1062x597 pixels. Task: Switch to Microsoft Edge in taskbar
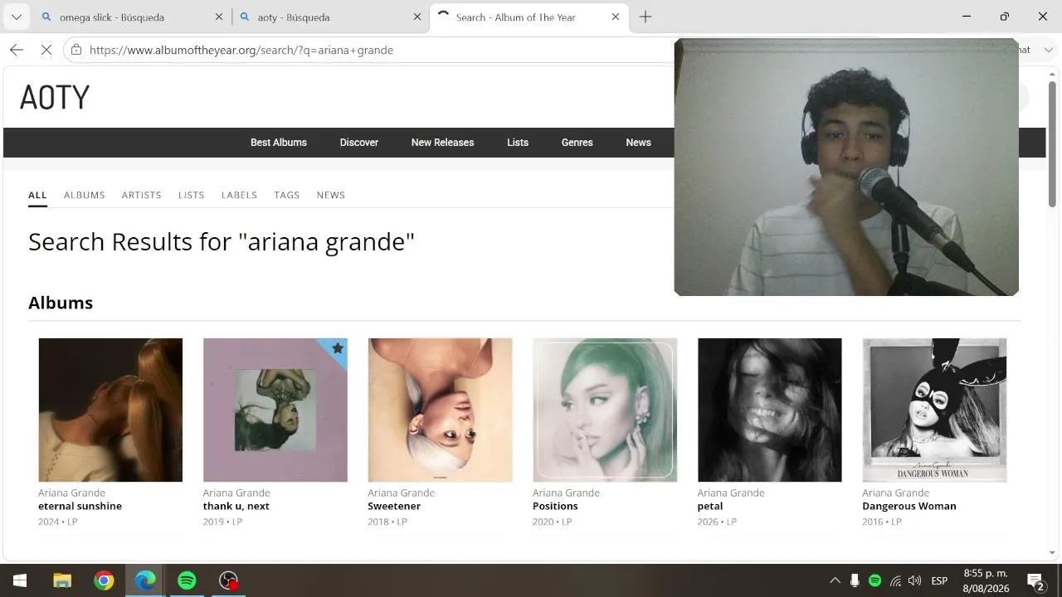145,580
